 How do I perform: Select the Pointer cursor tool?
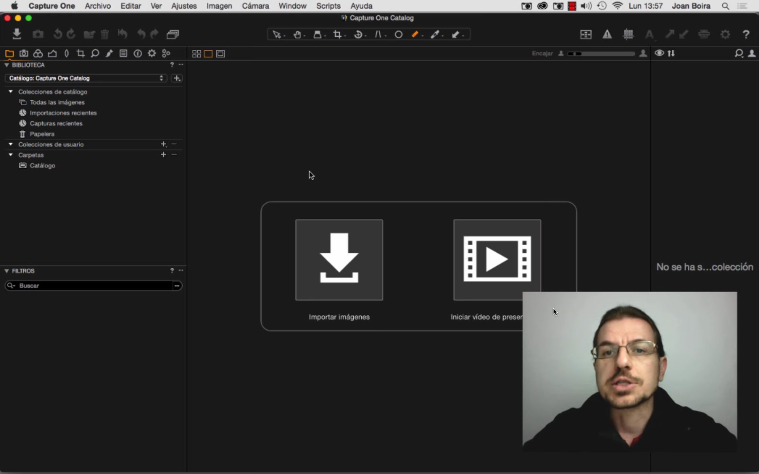pyautogui.click(x=277, y=35)
